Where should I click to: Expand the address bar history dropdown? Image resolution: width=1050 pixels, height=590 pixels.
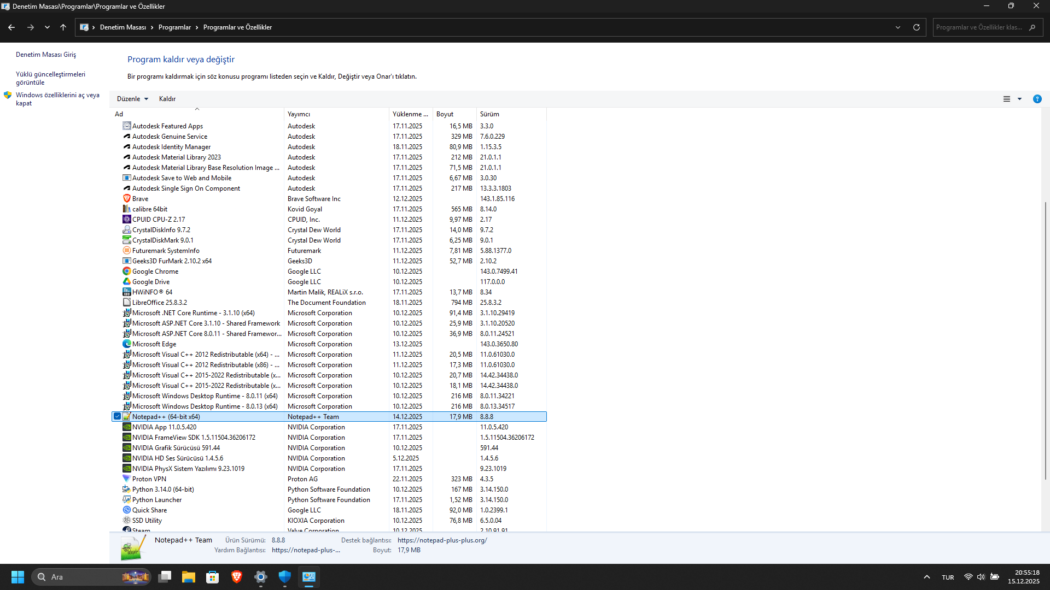(x=898, y=27)
